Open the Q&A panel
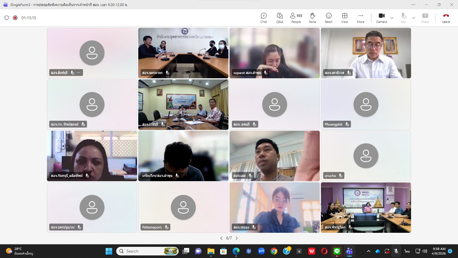 280,18
